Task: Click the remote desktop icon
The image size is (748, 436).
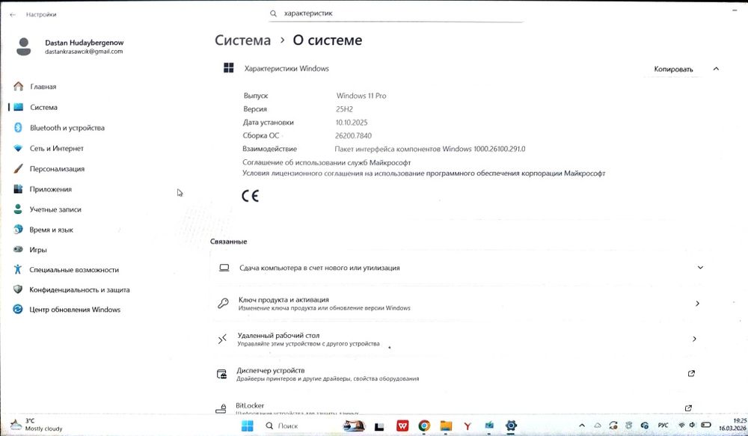Action: 222,339
